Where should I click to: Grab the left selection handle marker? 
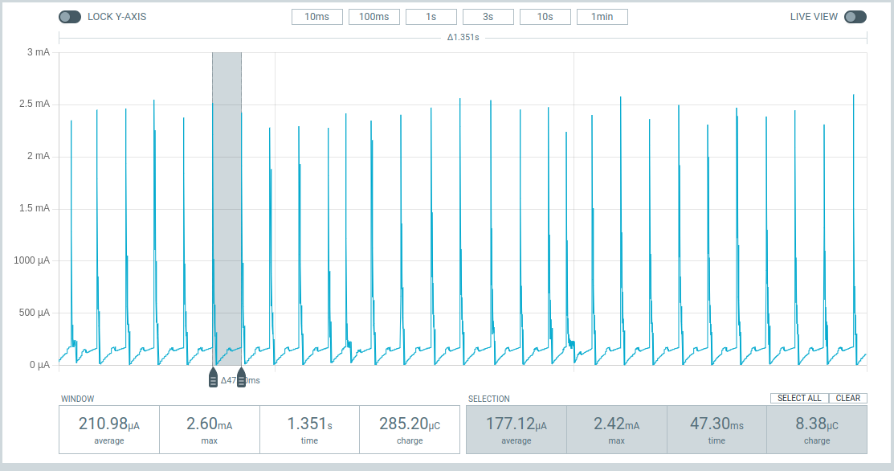(x=213, y=379)
